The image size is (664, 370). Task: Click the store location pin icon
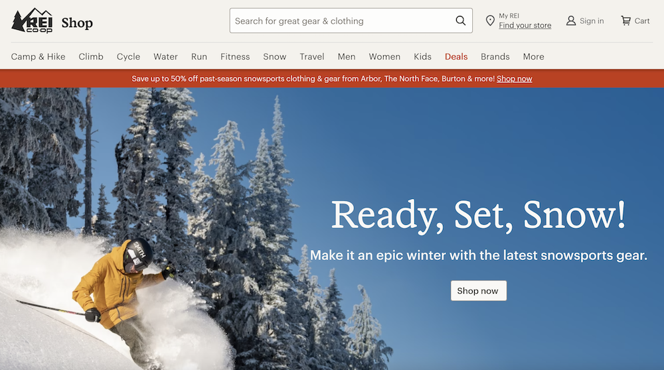(x=490, y=21)
